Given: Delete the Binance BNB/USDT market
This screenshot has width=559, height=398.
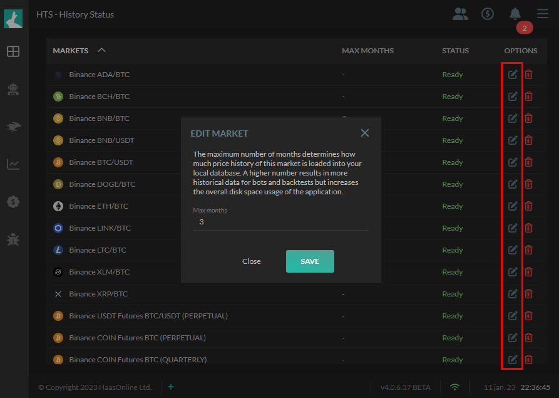Looking at the screenshot, I should (529, 140).
